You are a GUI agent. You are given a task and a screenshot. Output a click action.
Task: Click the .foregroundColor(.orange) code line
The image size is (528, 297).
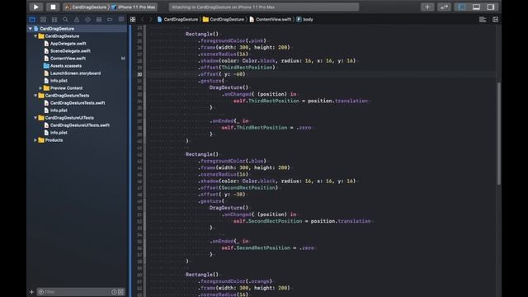click(235, 281)
